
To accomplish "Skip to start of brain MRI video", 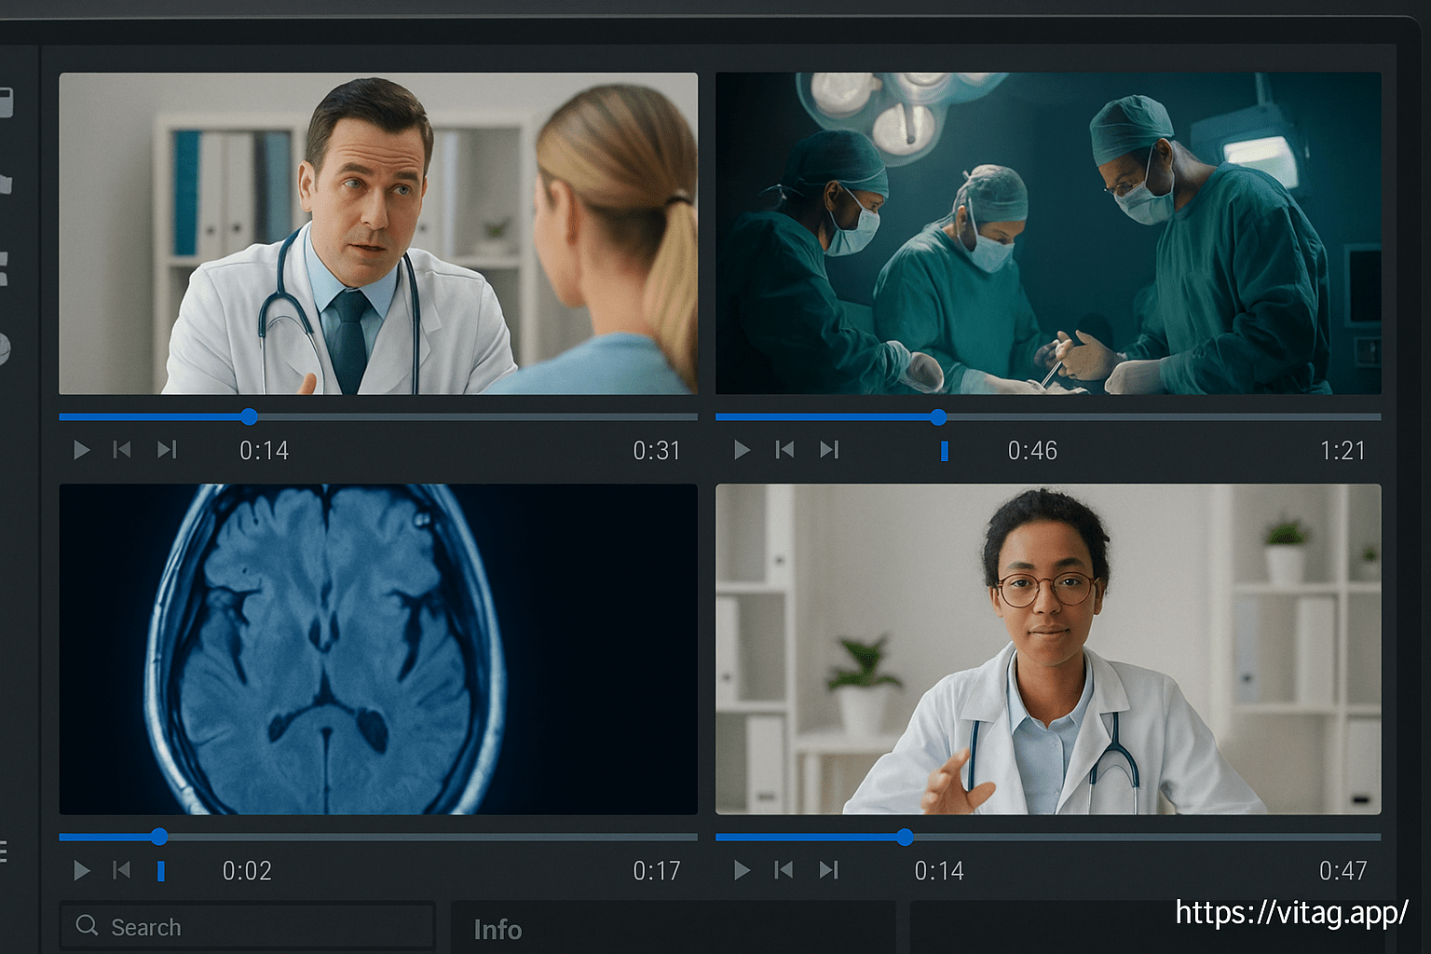I will (x=122, y=870).
